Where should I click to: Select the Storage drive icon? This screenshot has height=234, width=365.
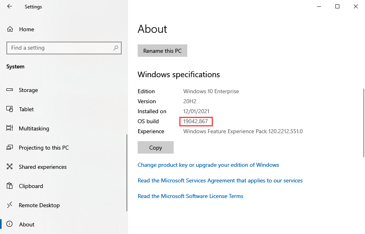(x=10, y=90)
